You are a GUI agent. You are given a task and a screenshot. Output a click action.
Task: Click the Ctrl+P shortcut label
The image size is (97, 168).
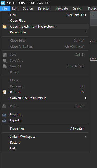tap(79, 106)
